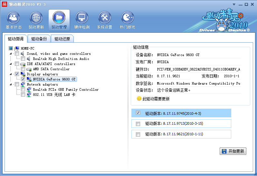Click the Display adapters monitor icon
Image resolution: width=257 pixels, height=176 pixels.
23,74
